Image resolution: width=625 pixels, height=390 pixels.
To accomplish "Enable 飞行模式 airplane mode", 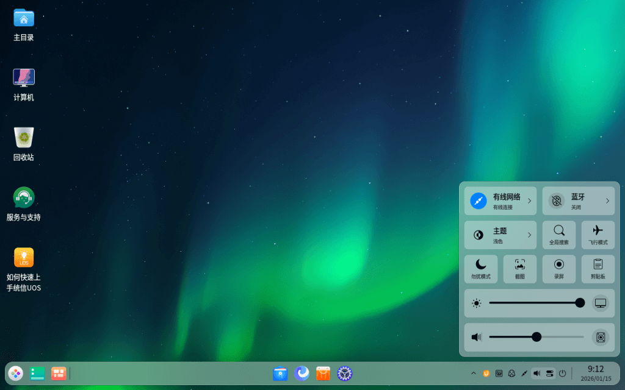I will [598, 235].
